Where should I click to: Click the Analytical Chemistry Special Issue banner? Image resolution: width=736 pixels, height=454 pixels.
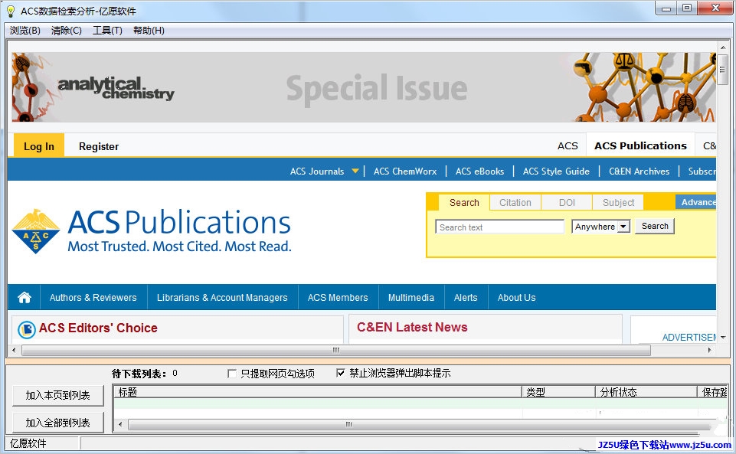(364, 87)
